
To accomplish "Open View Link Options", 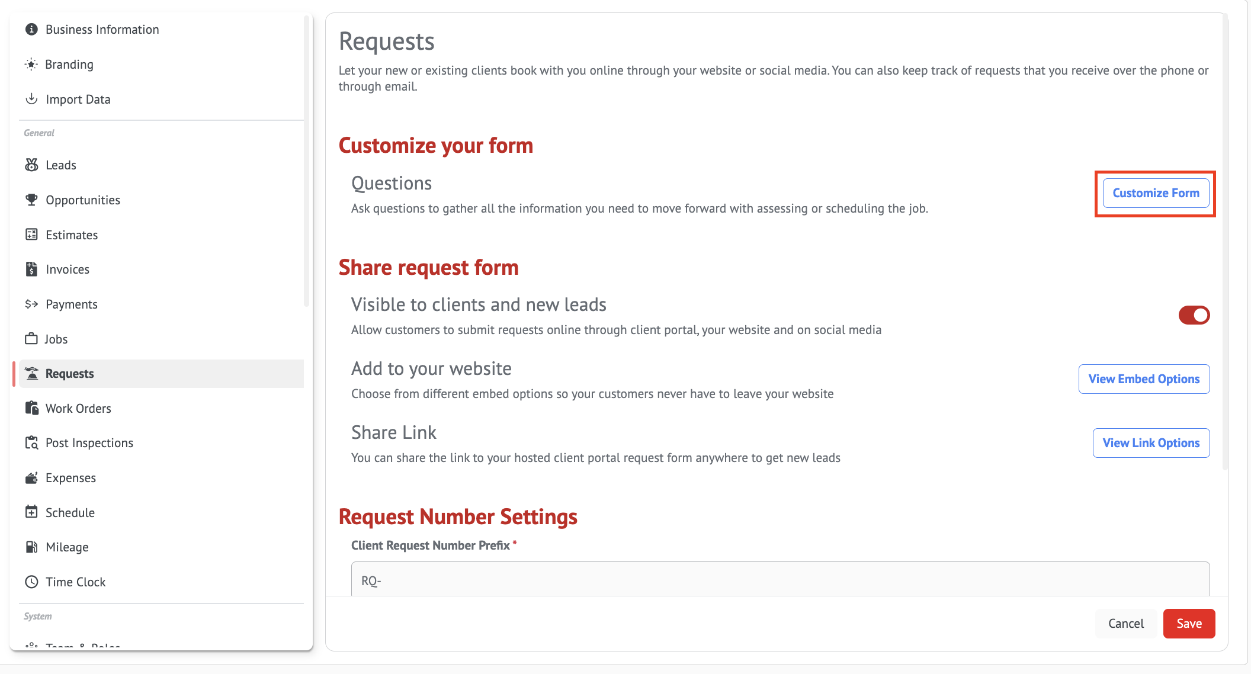I will tap(1151, 443).
